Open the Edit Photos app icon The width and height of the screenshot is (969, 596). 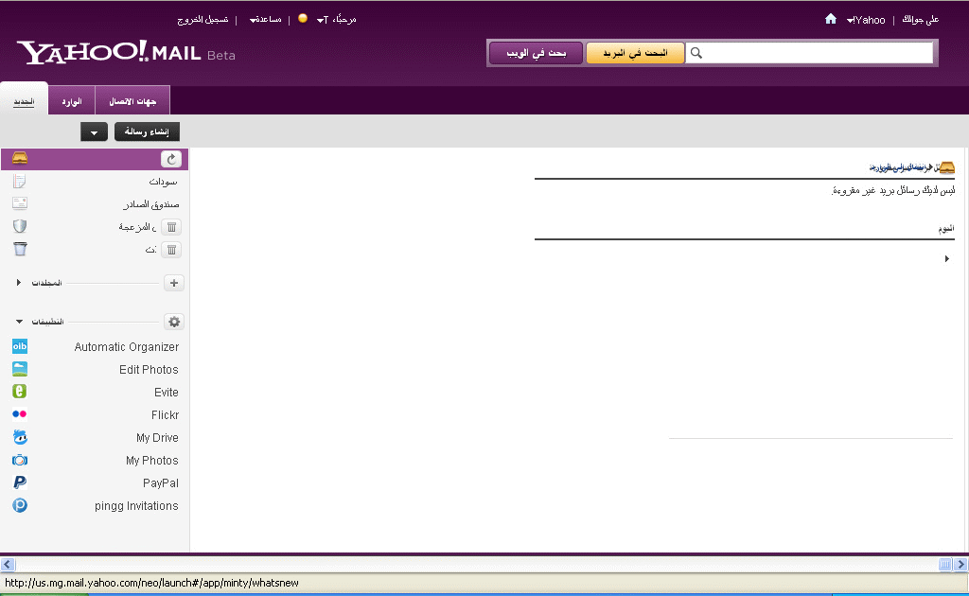[20, 369]
